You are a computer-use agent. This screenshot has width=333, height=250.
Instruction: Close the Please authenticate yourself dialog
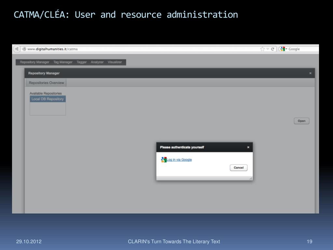pos(248,147)
